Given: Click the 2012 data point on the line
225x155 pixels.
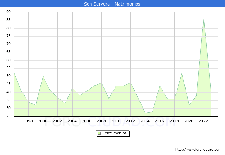Looking at the screenshot, I should 130,83.
